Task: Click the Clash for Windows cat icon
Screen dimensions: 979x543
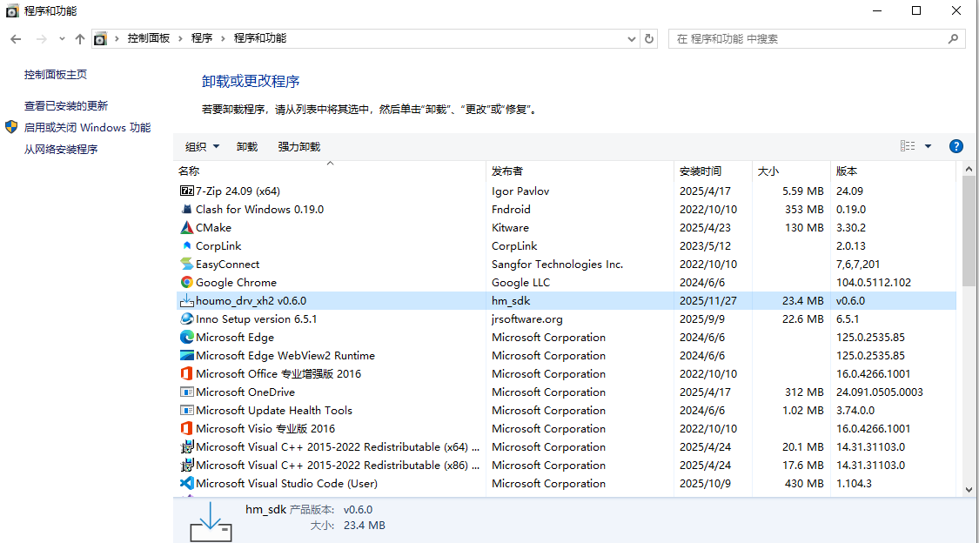Action: 187,209
